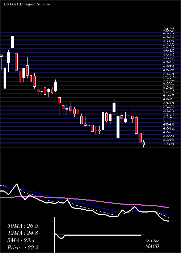This screenshot has width=181, height=253.
Task: Click the 24.26 price axis label
Action: pos(168,124)
